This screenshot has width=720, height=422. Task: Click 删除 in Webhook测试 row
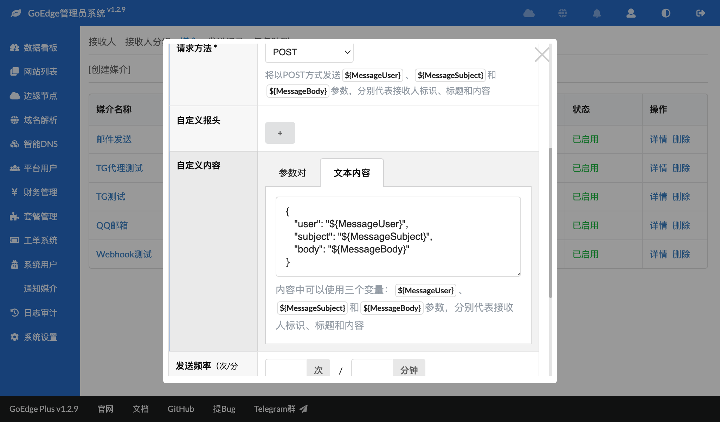tap(681, 255)
